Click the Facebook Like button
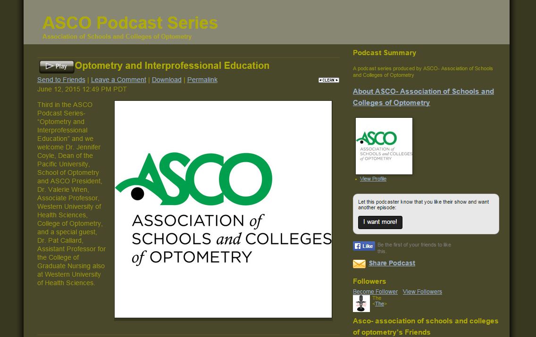This screenshot has height=337, width=536. pos(364,246)
